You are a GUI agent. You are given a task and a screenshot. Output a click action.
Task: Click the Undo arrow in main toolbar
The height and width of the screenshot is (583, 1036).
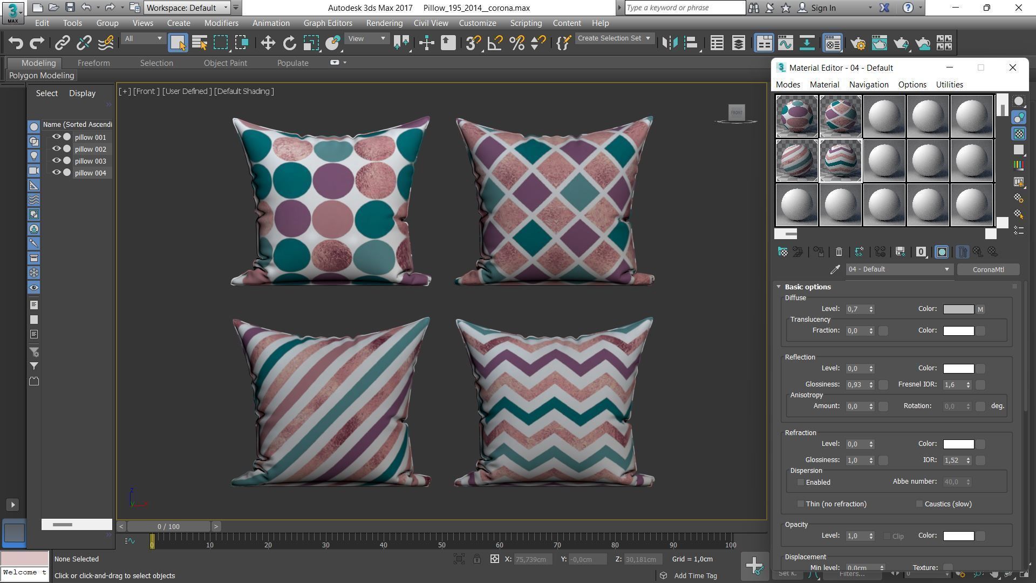point(16,43)
